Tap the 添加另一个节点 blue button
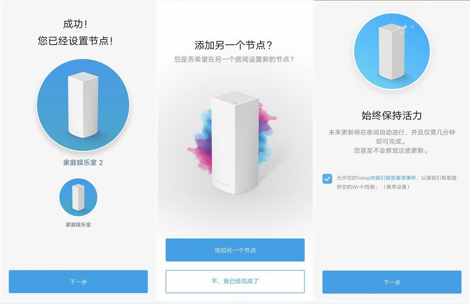The width and height of the screenshot is (470, 304). pyautogui.click(x=235, y=250)
